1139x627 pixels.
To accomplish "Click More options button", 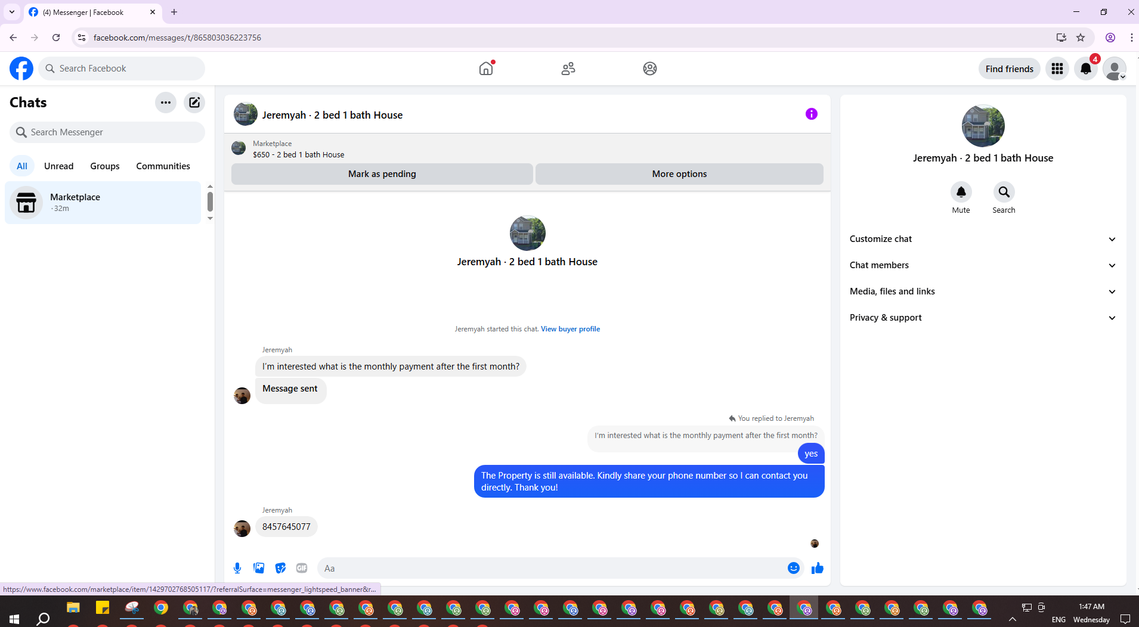I will point(679,174).
